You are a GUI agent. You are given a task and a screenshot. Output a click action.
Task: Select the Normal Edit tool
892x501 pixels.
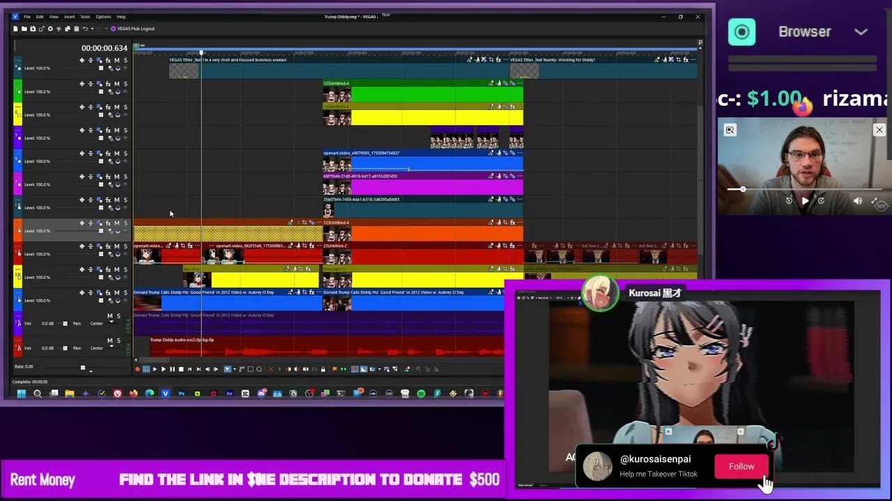[x=227, y=369]
